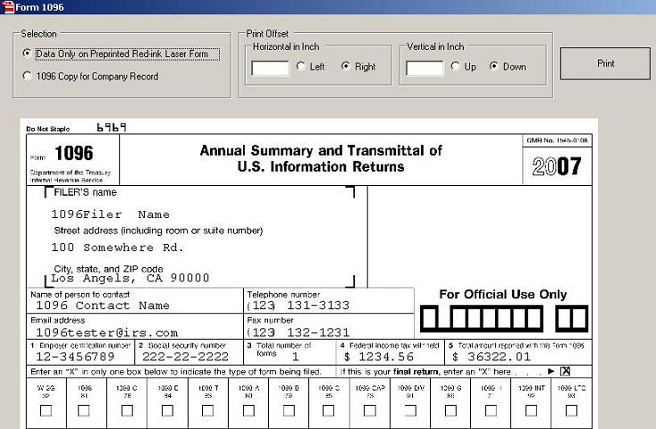This screenshot has height=429, width=656.
Task: Check the 1099 LTC form type box
Action: [571, 410]
